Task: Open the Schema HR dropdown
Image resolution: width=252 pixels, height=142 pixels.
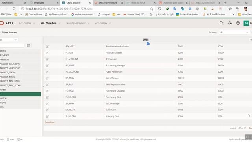Action: (x=234, y=32)
